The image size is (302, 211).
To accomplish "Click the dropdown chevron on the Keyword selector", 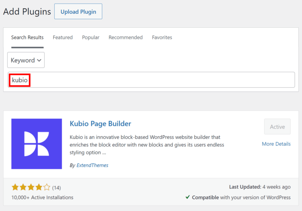I will [x=39, y=60].
